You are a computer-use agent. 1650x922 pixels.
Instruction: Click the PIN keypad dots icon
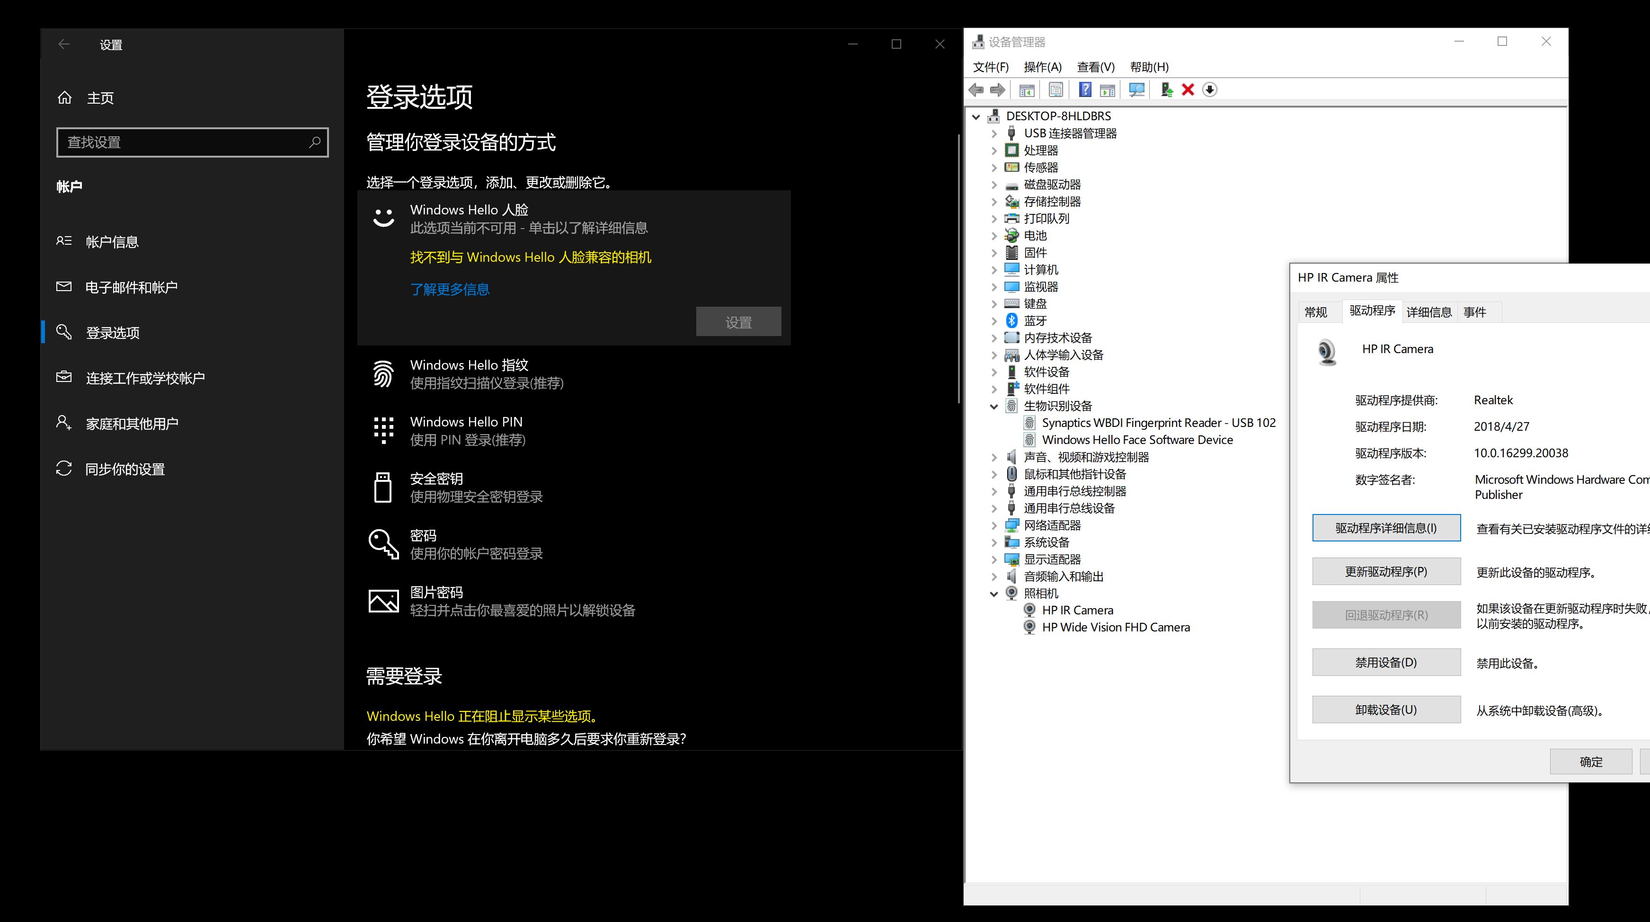[x=384, y=430]
